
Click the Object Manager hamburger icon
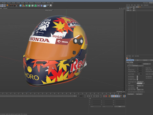tap(127, 5)
